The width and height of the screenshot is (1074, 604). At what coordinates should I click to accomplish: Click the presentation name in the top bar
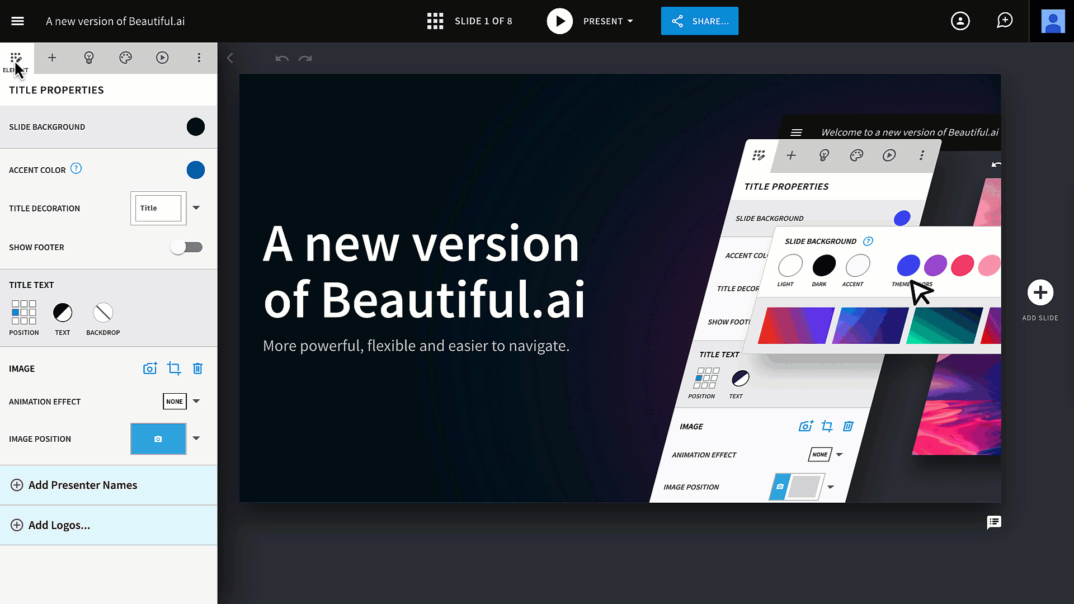click(x=115, y=21)
